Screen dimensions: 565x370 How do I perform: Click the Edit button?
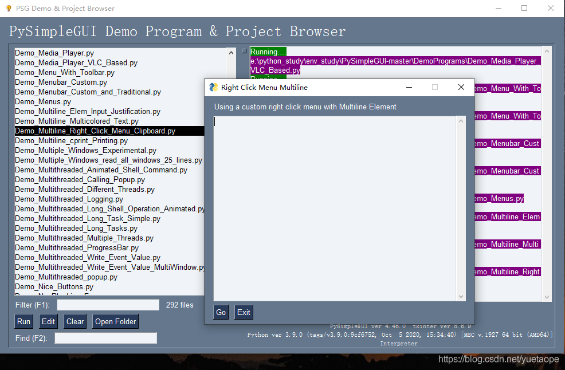tap(48, 321)
